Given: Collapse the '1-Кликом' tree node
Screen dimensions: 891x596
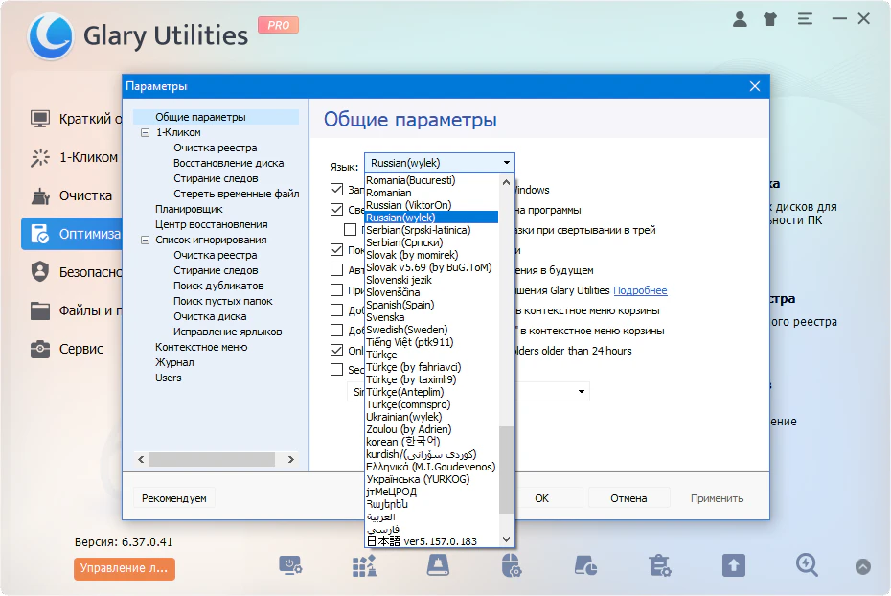Looking at the screenshot, I should [145, 133].
